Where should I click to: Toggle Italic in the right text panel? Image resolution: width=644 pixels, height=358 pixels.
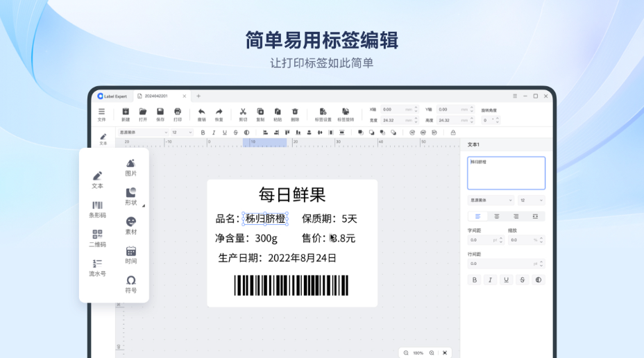click(x=490, y=280)
